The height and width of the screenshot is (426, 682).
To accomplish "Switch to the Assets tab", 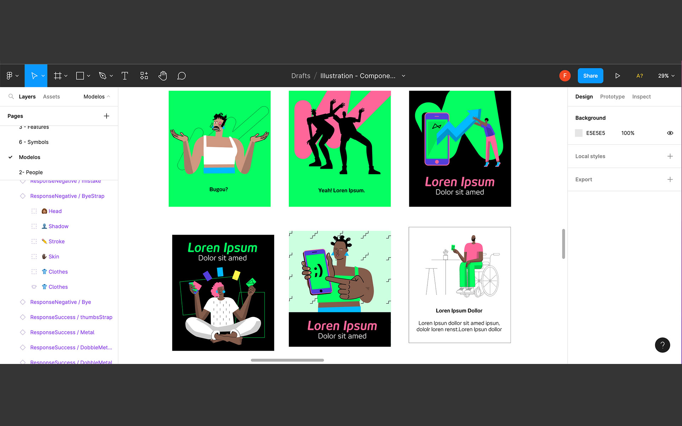I will tap(51, 97).
